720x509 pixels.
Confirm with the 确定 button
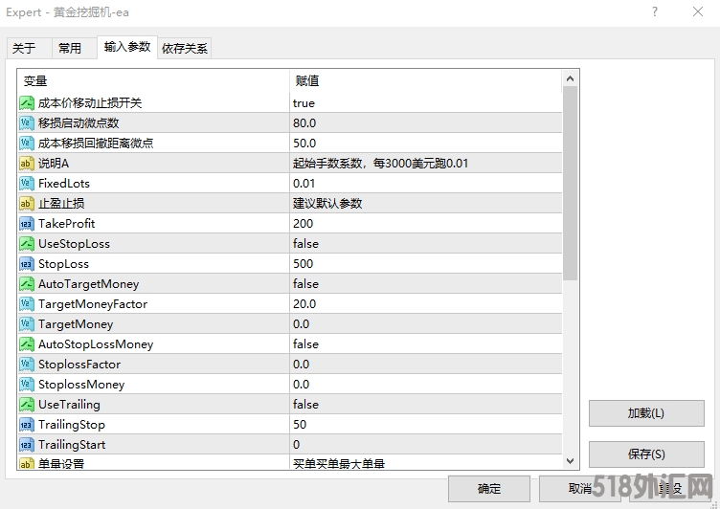(489, 488)
